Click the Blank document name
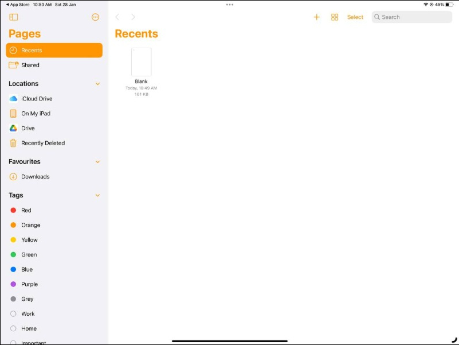 coord(141,82)
